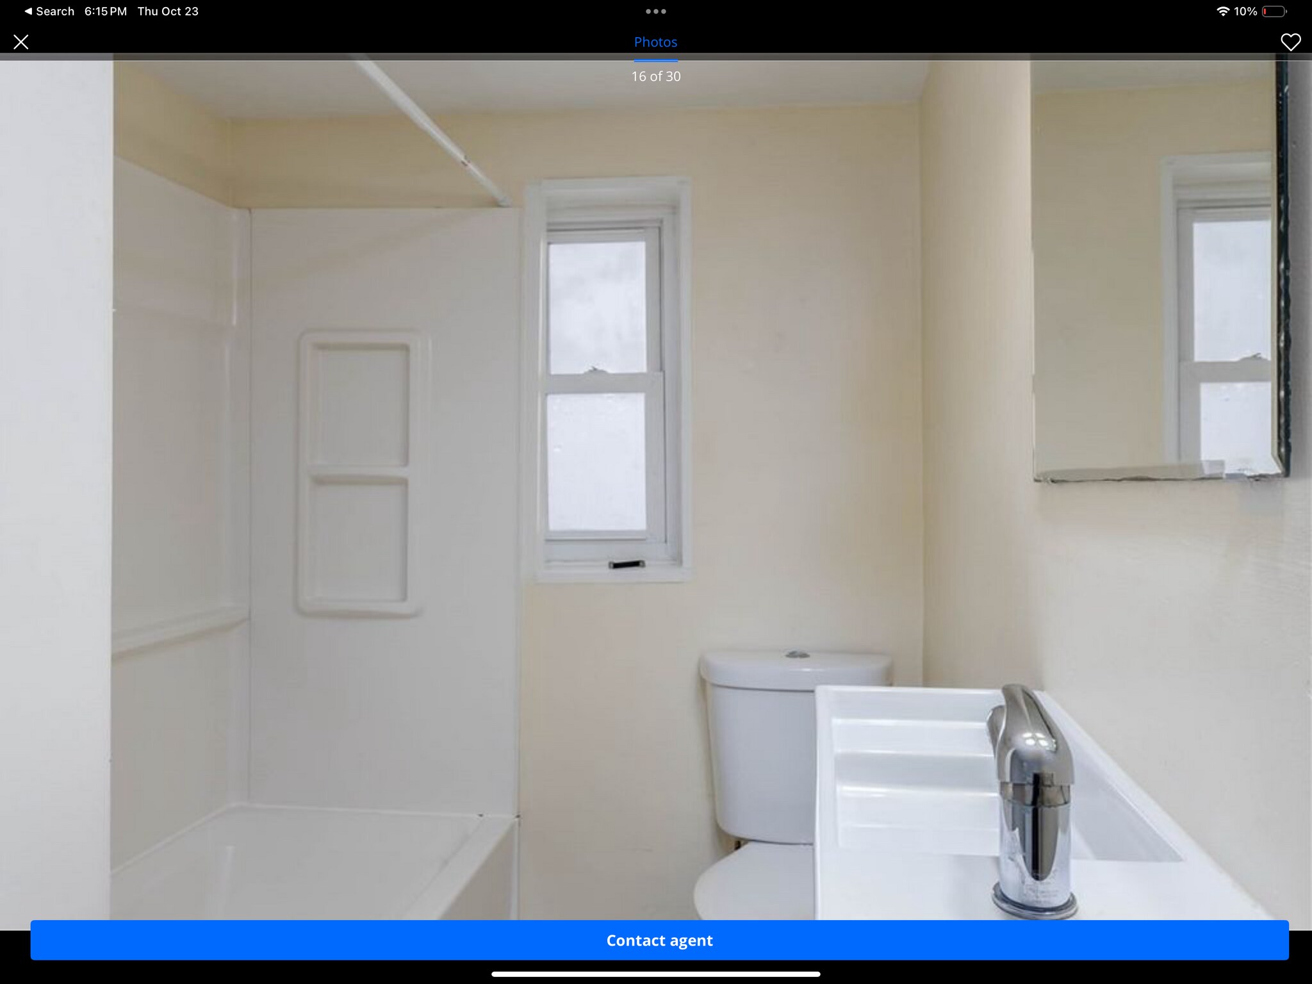The image size is (1312, 984).
Task: Tap the 6:15 PM clock
Action: [106, 12]
